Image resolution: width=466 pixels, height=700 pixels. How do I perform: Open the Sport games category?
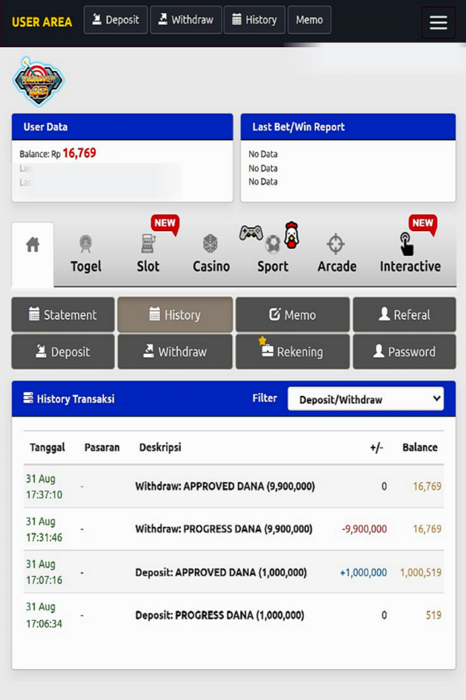click(272, 254)
